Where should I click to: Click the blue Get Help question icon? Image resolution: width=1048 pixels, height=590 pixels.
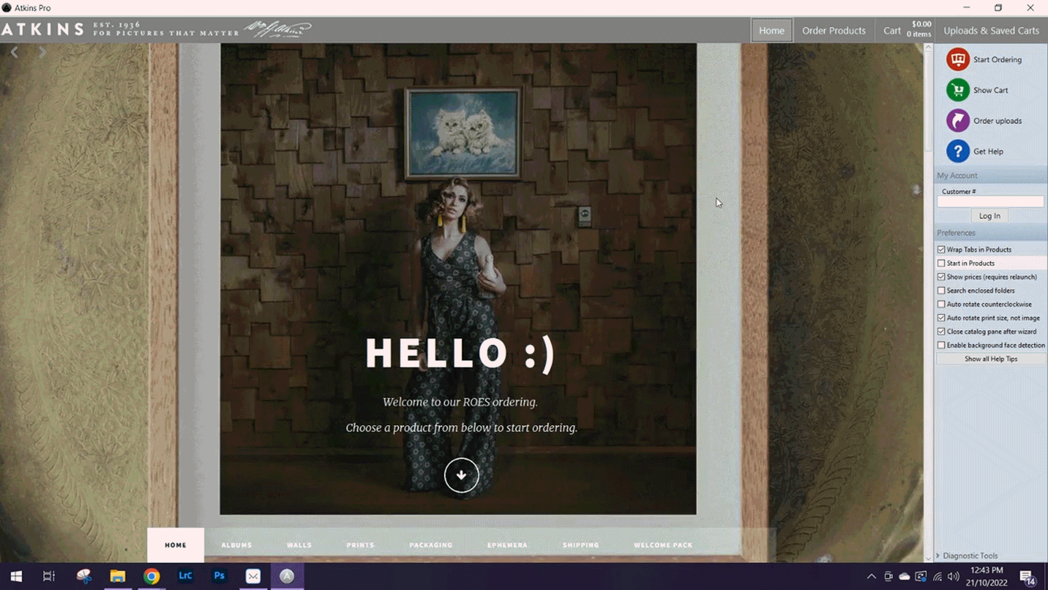coord(958,151)
